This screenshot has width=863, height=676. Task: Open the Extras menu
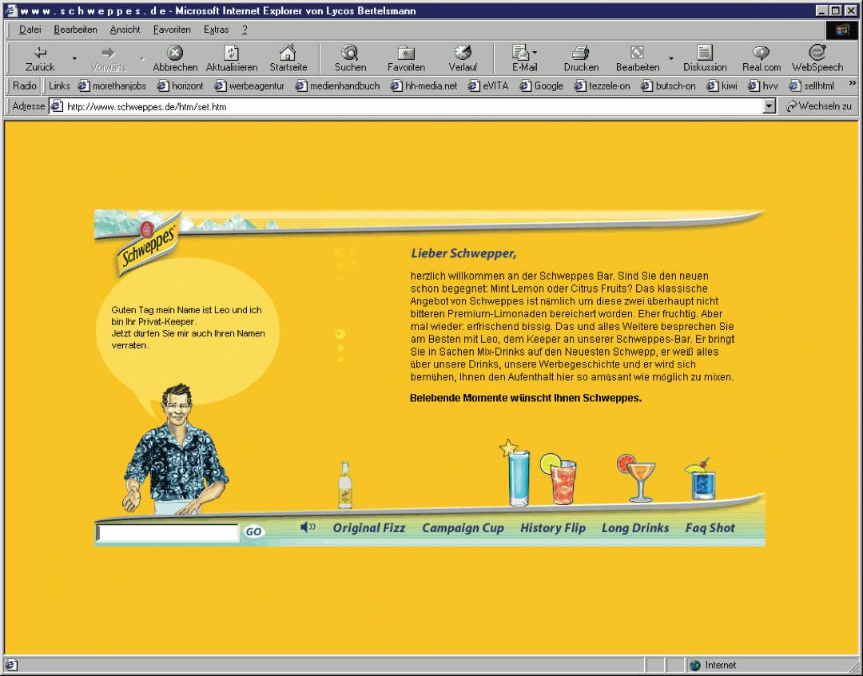click(216, 30)
